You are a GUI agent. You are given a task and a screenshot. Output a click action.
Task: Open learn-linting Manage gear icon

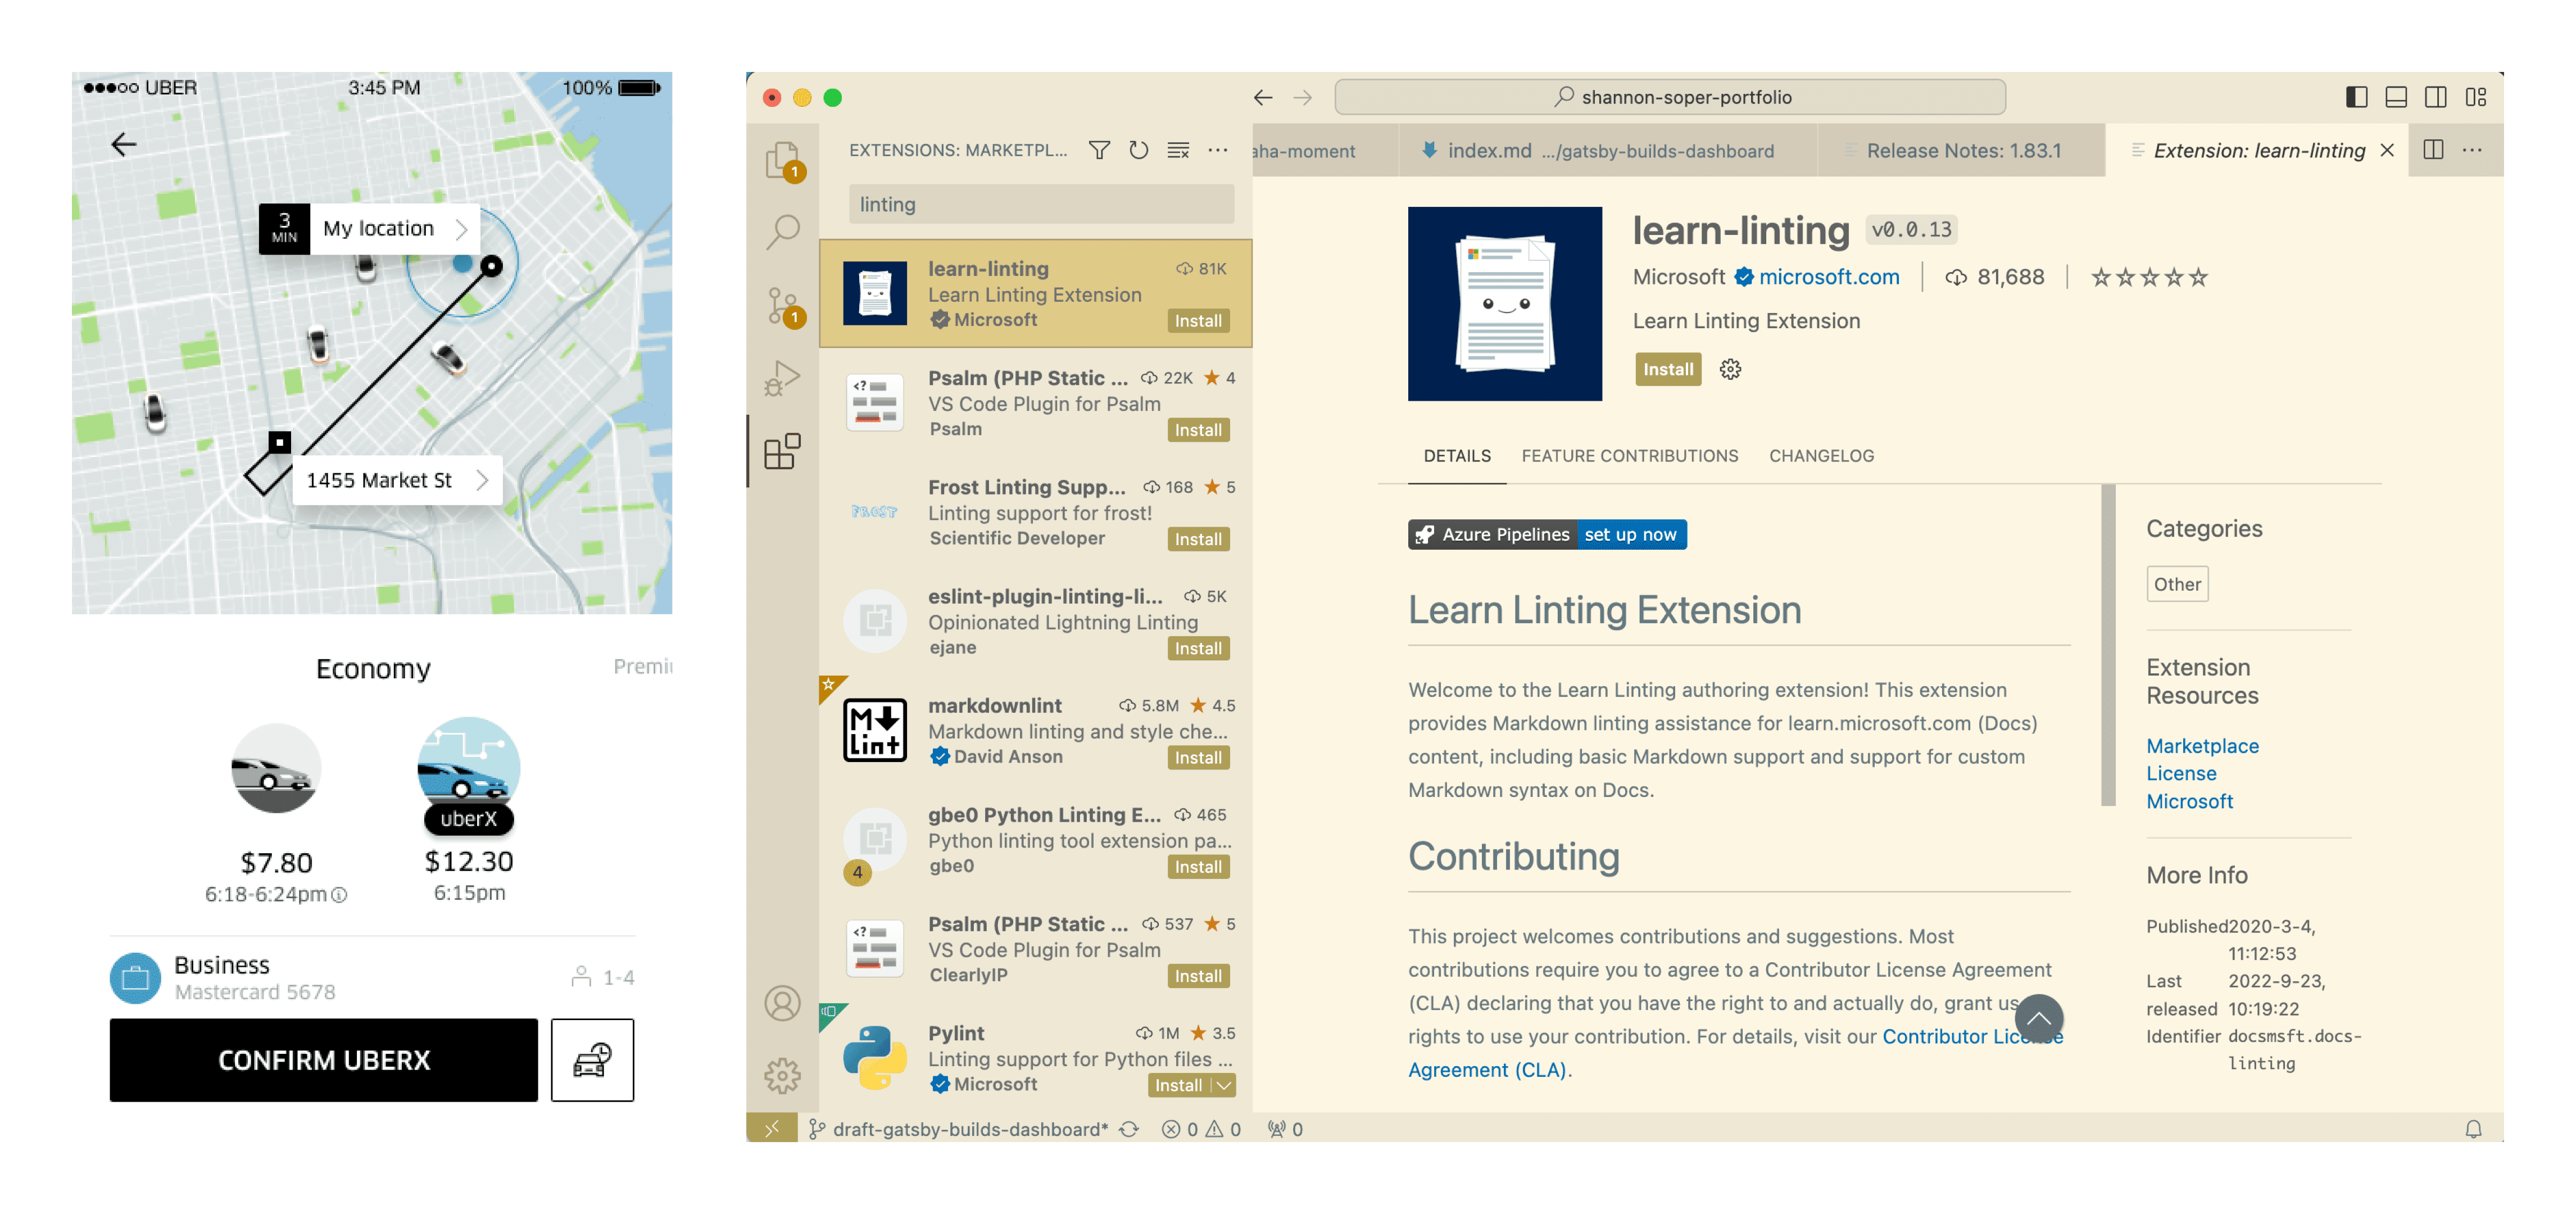(x=1730, y=369)
